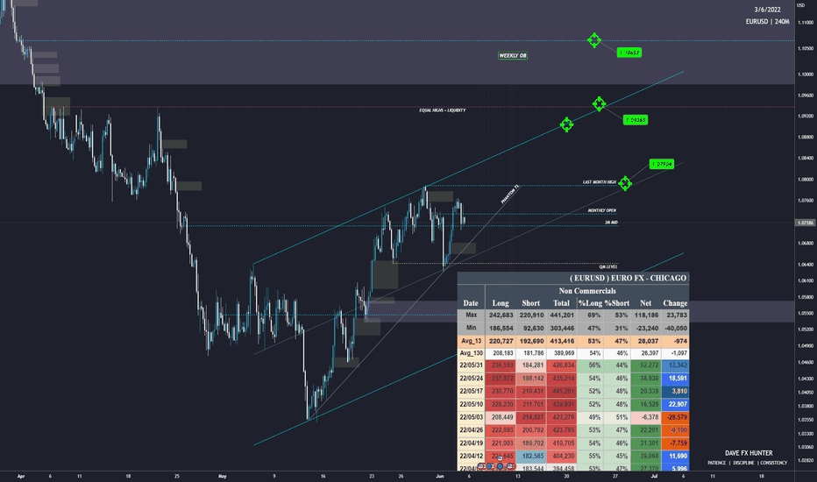Click the Apr label on time axis

pos(21,476)
